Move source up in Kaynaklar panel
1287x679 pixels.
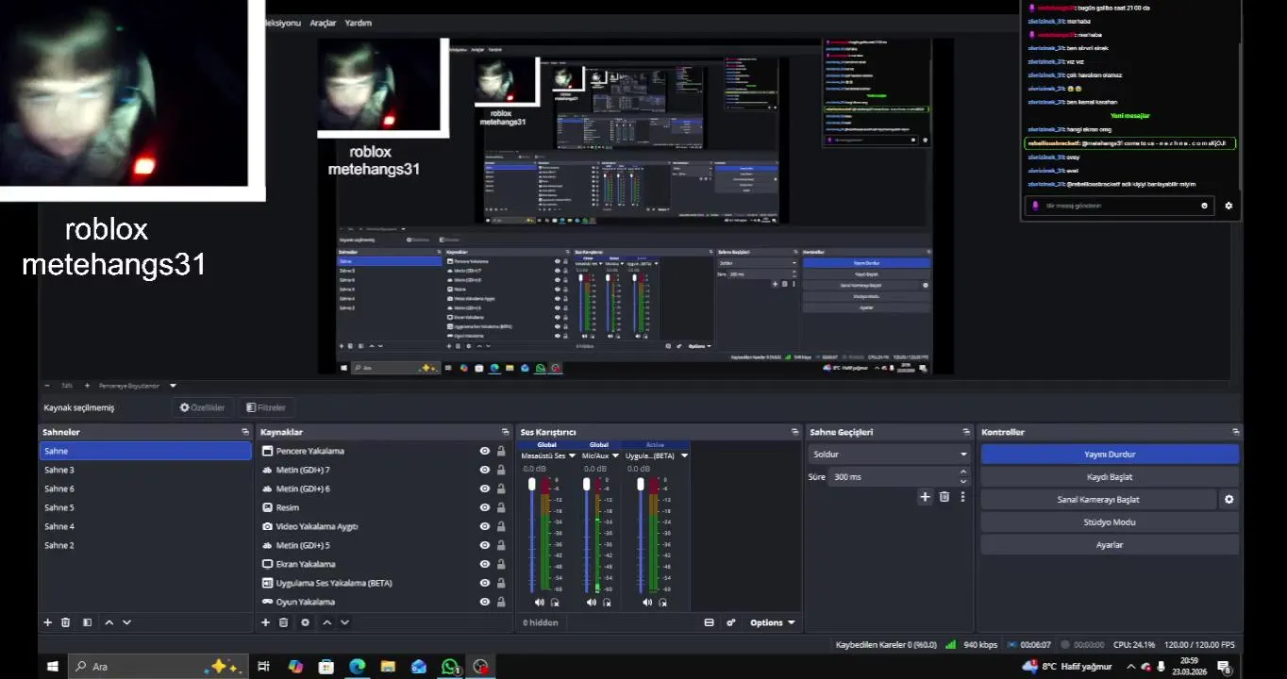coord(326,622)
